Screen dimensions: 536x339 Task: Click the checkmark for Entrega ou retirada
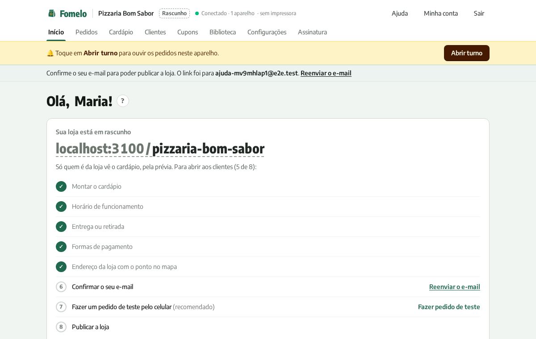(61, 227)
